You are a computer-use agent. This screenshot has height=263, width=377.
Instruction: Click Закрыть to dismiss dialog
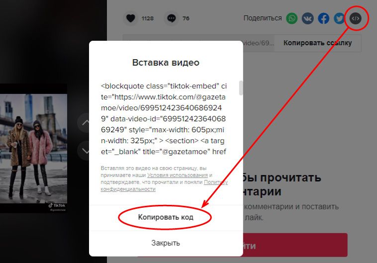tap(166, 243)
